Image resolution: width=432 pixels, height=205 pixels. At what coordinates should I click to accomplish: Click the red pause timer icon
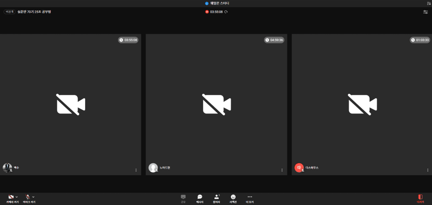(207, 12)
